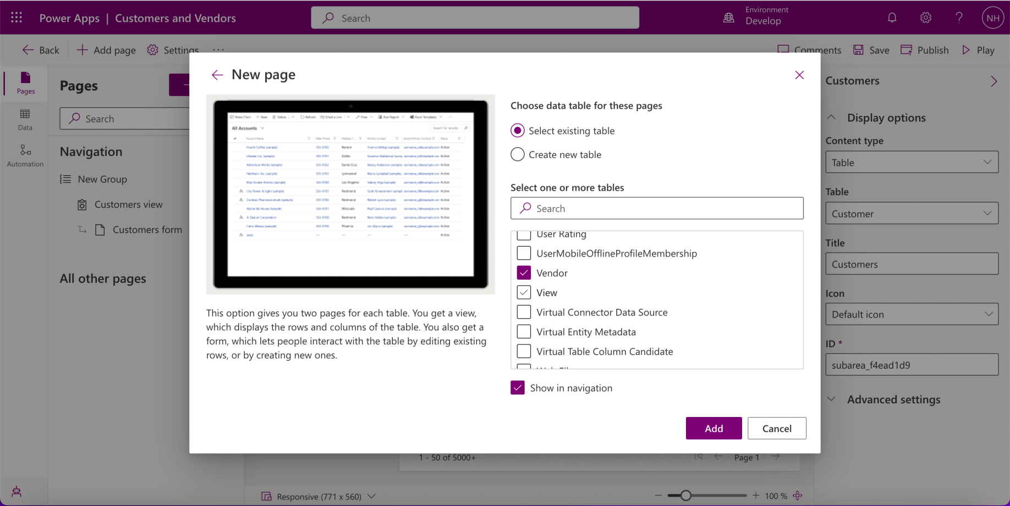Tick the Virtual Entity Metadata checkbox
The width and height of the screenshot is (1010, 506).
(x=524, y=332)
